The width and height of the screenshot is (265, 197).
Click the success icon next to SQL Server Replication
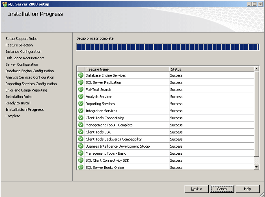[81, 82]
